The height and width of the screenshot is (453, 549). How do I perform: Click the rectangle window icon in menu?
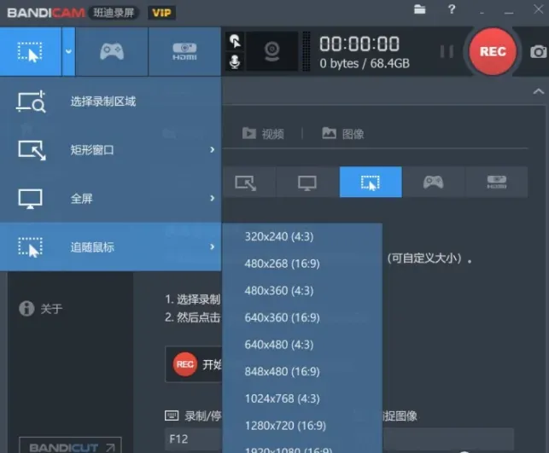32,150
